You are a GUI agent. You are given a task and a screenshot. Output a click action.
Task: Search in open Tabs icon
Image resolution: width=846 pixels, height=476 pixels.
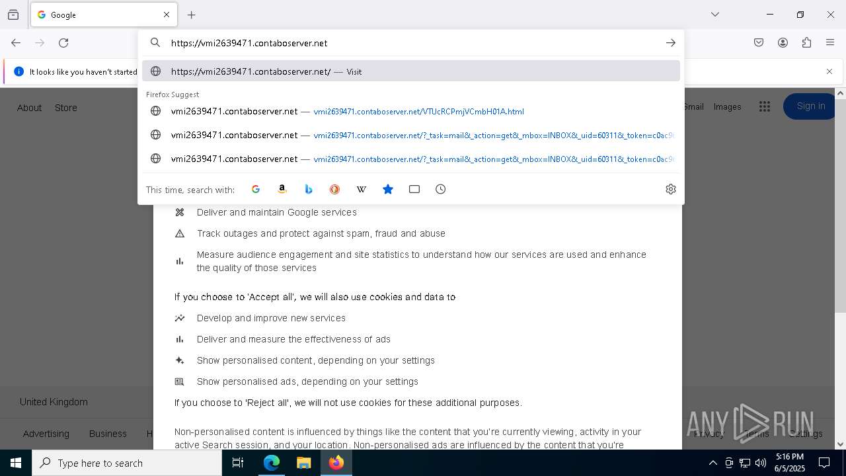(414, 189)
